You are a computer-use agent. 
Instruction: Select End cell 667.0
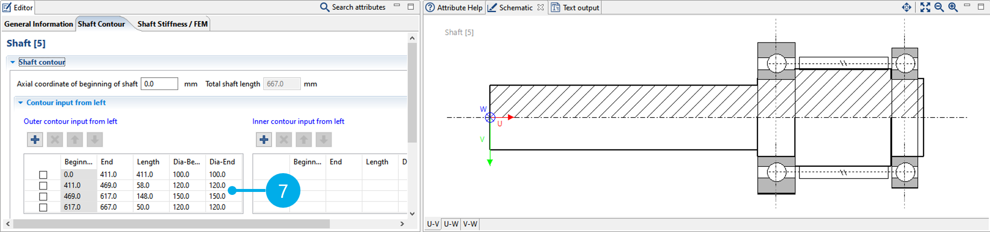(115, 207)
